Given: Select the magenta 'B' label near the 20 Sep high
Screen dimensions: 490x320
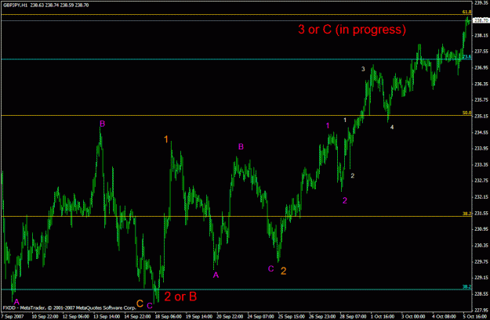Looking at the screenshot, I should pyautogui.click(x=241, y=146).
